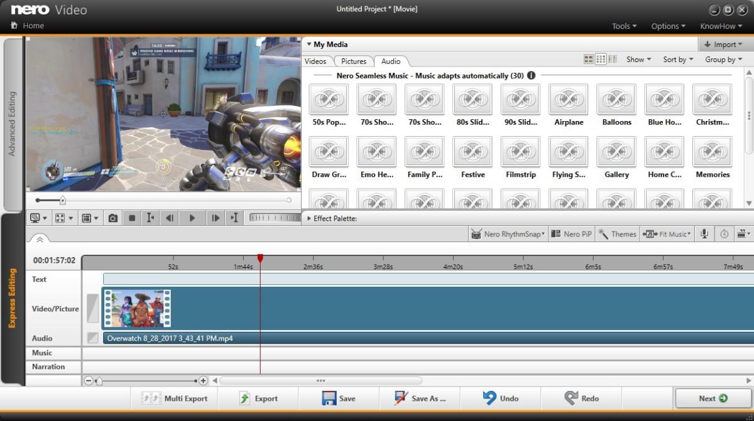Select the Audio tab
This screenshot has height=421, width=754.
coord(391,61)
